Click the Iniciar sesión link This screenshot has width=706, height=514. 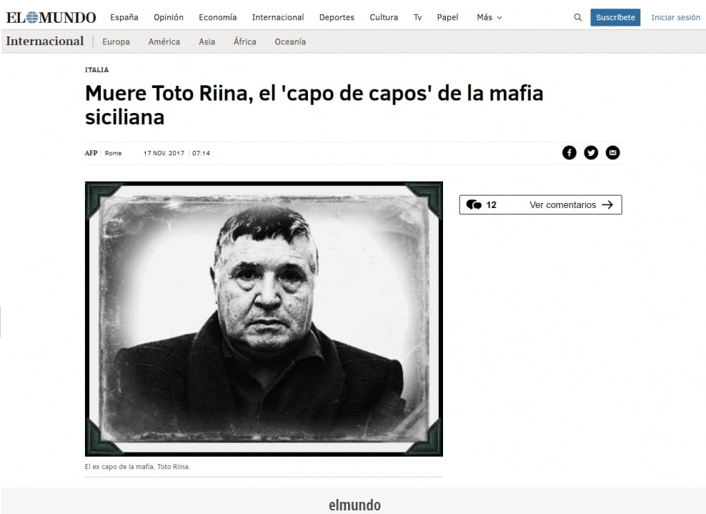point(675,18)
